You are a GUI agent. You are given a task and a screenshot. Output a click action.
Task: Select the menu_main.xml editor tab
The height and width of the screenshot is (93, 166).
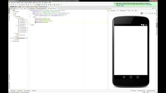tap(52, 9)
